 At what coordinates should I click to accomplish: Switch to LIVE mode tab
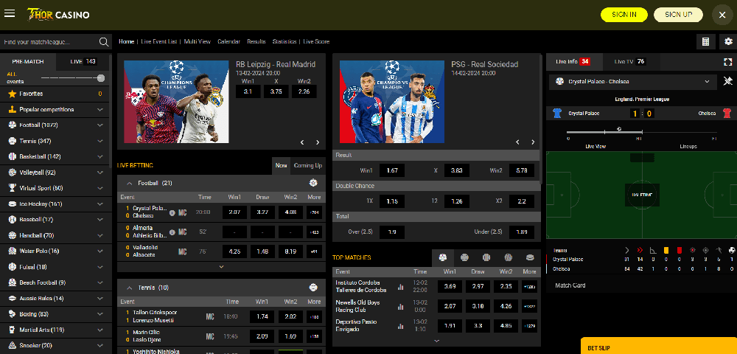(83, 62)
